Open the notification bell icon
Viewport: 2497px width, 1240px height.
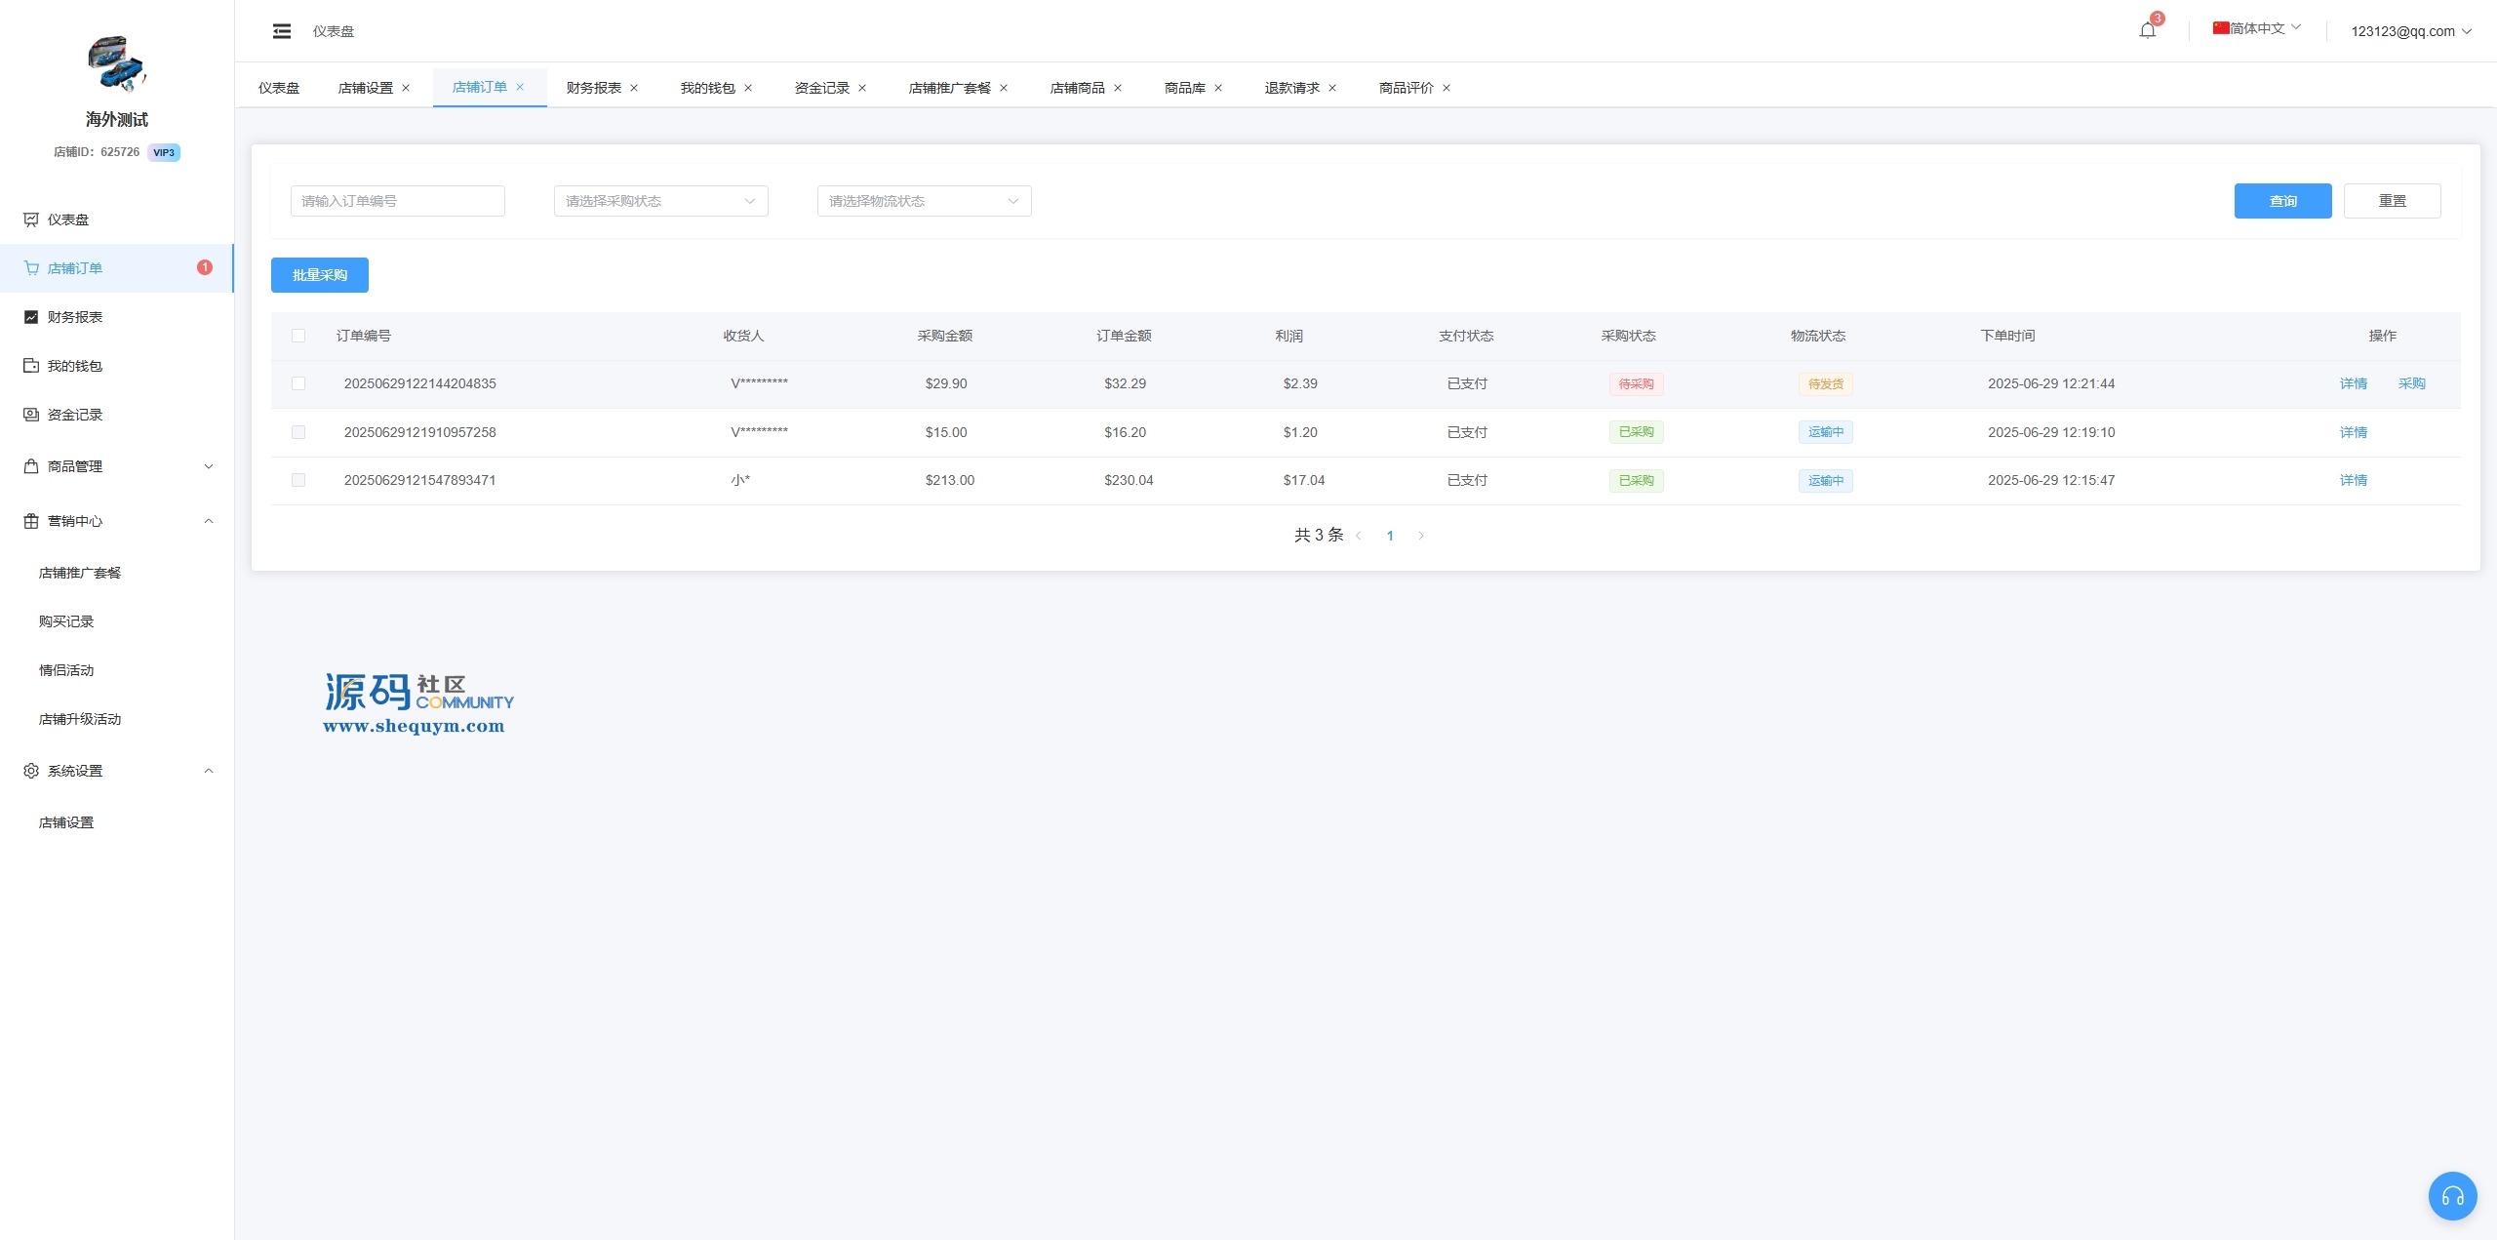pos(2147,30)
